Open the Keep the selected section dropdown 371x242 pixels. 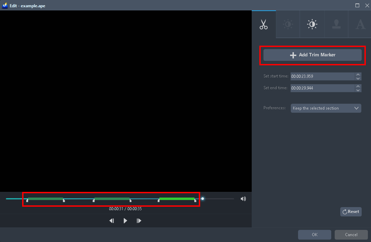tap(325, 108)
